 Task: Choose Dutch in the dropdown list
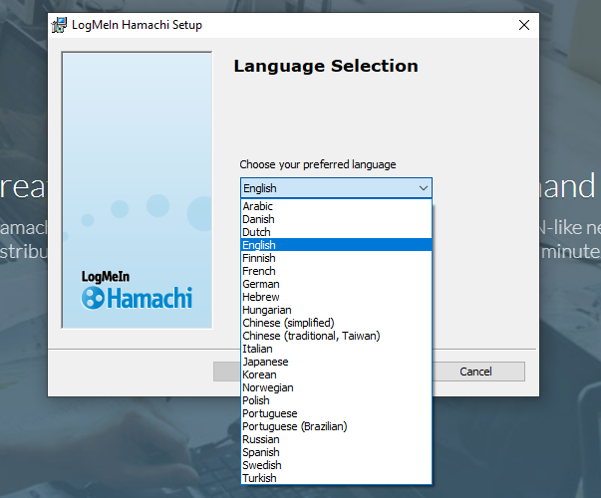pyautogui.click(x=336, y=232)
